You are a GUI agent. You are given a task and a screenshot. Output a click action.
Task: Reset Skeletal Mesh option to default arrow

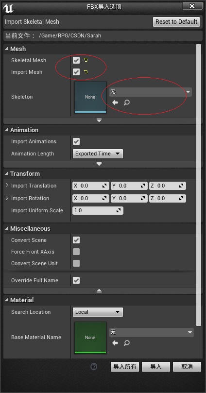coord(86,60)
